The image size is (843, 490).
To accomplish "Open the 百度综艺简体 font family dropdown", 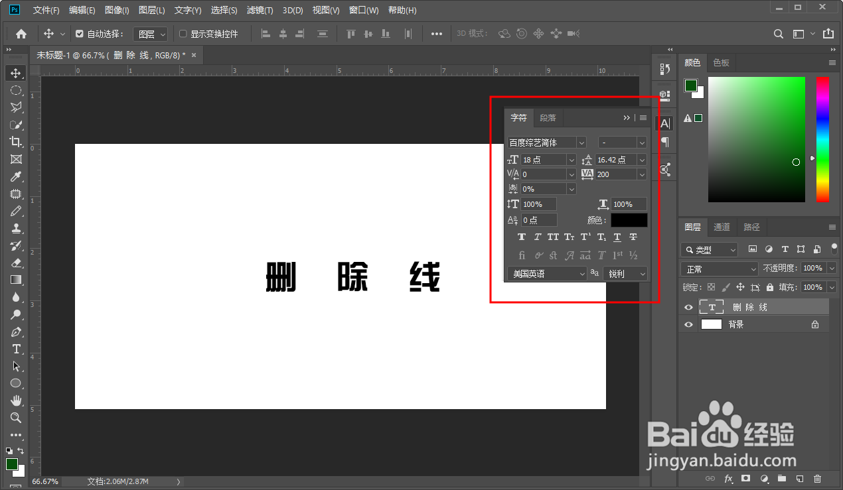I will click(x=581, y=143).
